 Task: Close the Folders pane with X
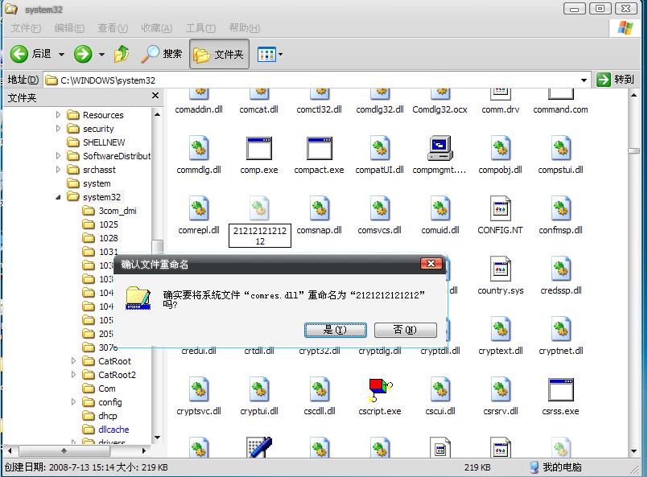click(155, 97)
